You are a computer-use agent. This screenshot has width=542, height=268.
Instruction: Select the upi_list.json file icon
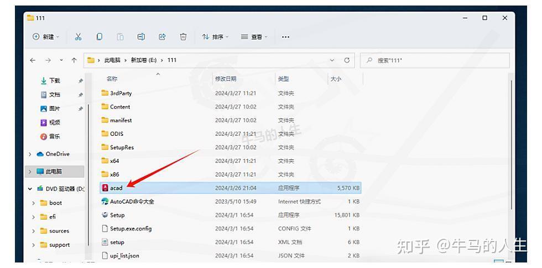(x=105, y=256)
